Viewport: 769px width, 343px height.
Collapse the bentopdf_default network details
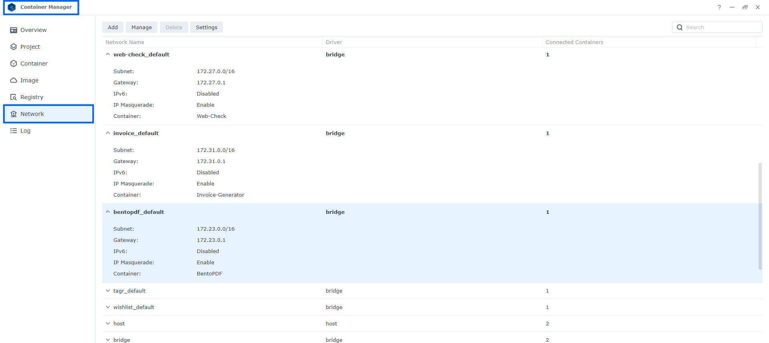pyautogui.click(x=108, y=212)
